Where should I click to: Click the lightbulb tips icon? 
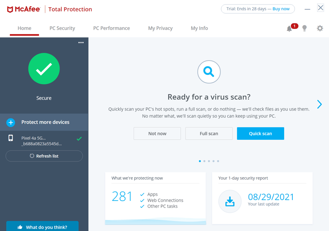point(304,28)
